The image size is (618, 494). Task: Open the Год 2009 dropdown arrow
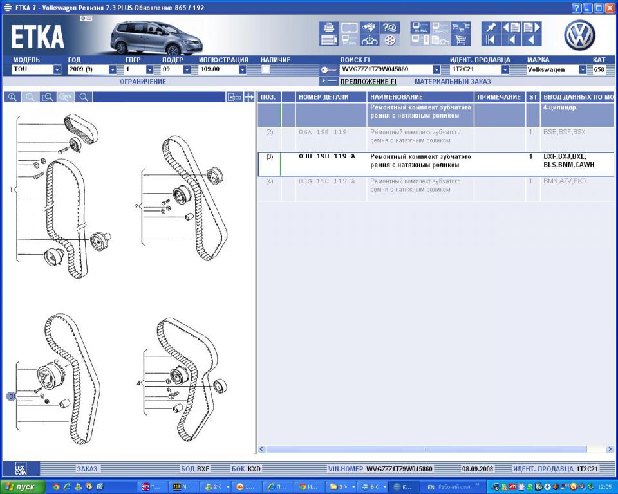point(113,69)
